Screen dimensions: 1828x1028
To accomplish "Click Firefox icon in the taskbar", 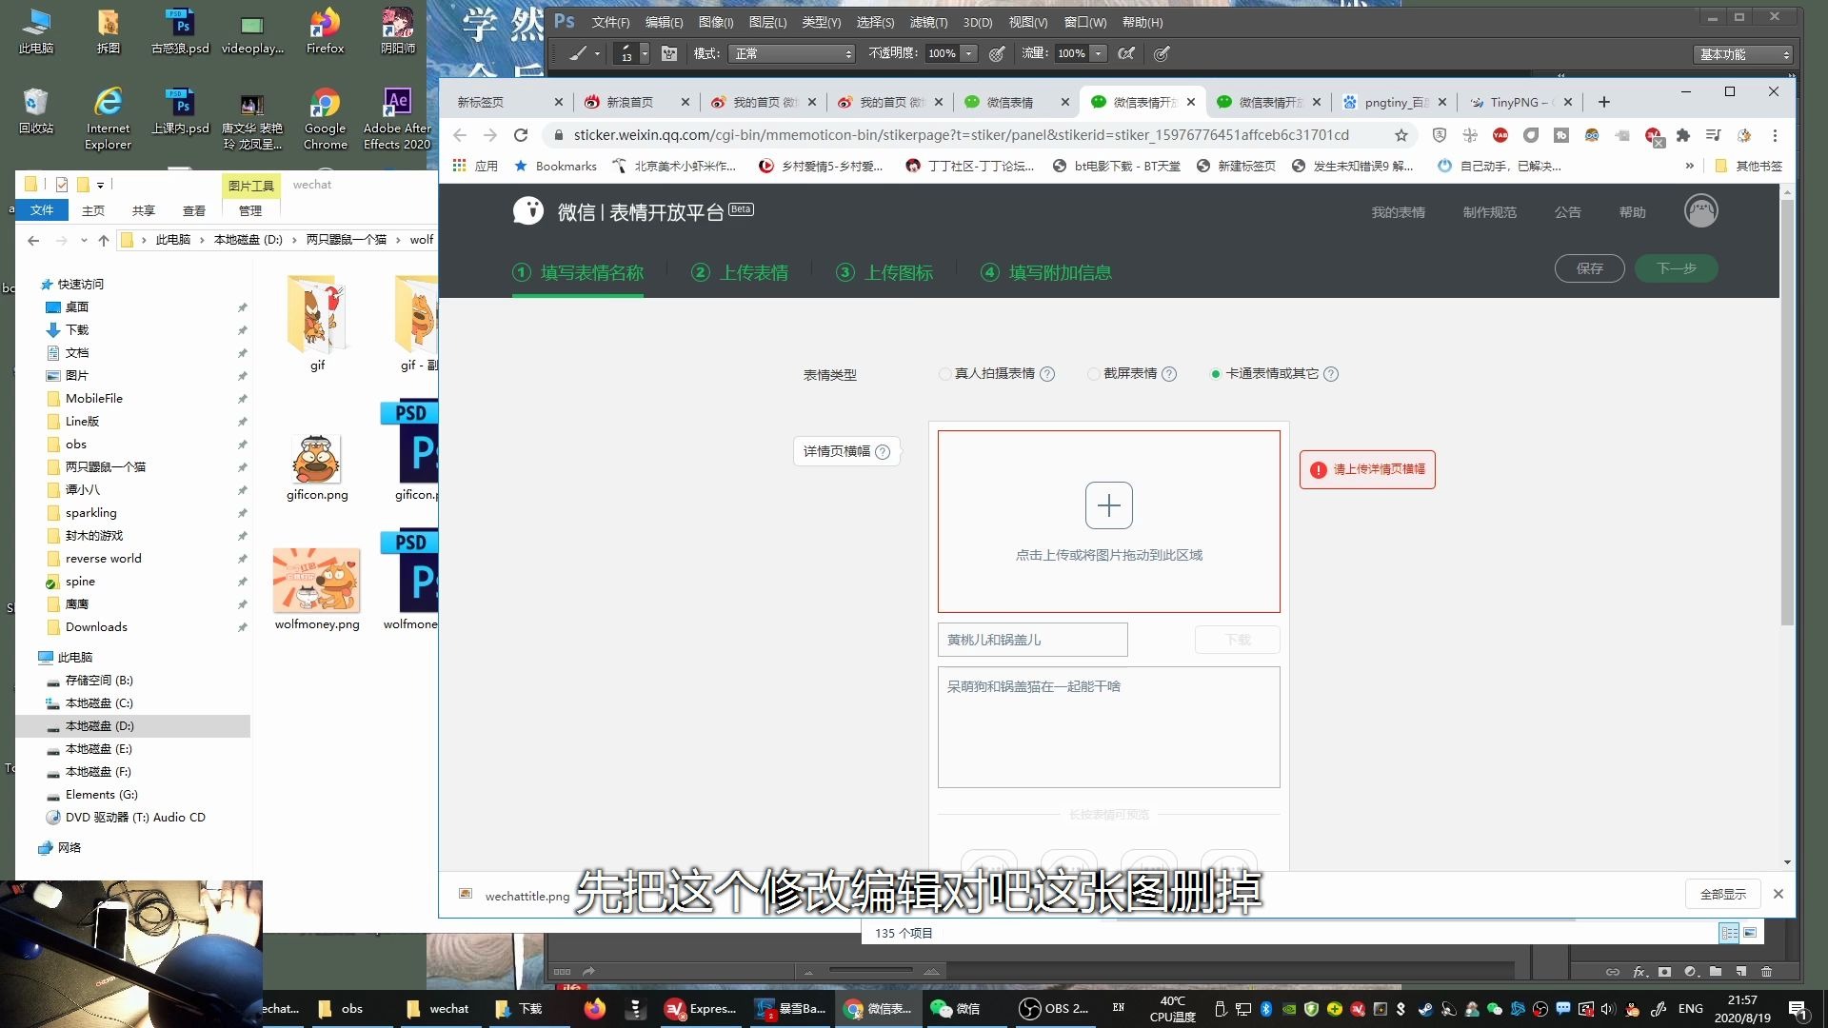I will (x=594, y=1008).
